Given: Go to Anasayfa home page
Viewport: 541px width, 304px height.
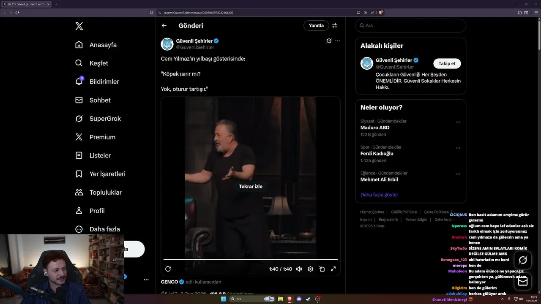Looking at the screenshot, I should pos(96,45).
